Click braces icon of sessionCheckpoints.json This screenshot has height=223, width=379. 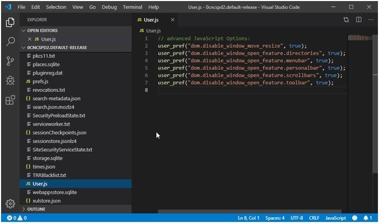pyautogui.click(x=28, y=133)
